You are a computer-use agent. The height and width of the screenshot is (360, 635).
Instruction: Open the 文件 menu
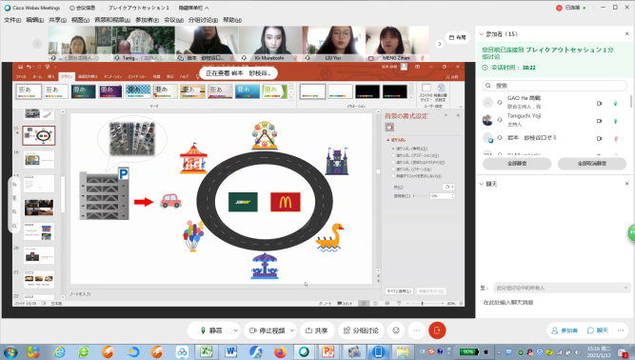(x=12, y=20)
